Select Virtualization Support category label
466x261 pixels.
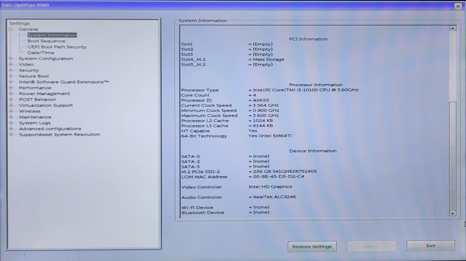point(46,106)
